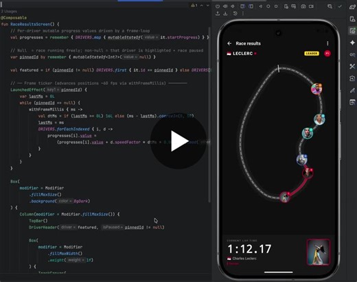Start screen recording with video camera icon
357x282 pixels.
click(311, 6)
